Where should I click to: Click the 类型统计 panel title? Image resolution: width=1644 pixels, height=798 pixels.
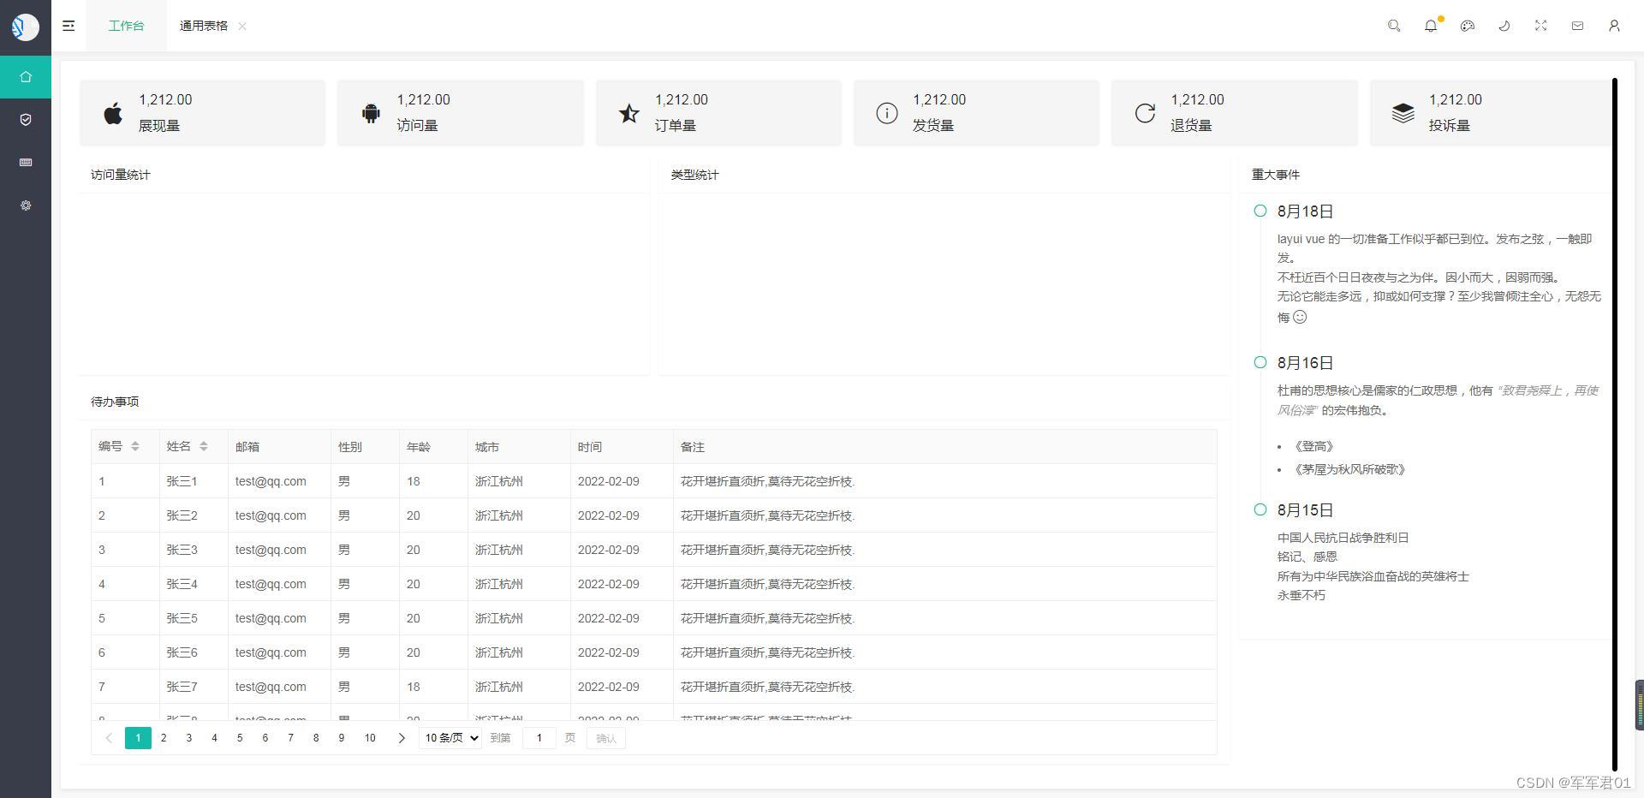694,175
